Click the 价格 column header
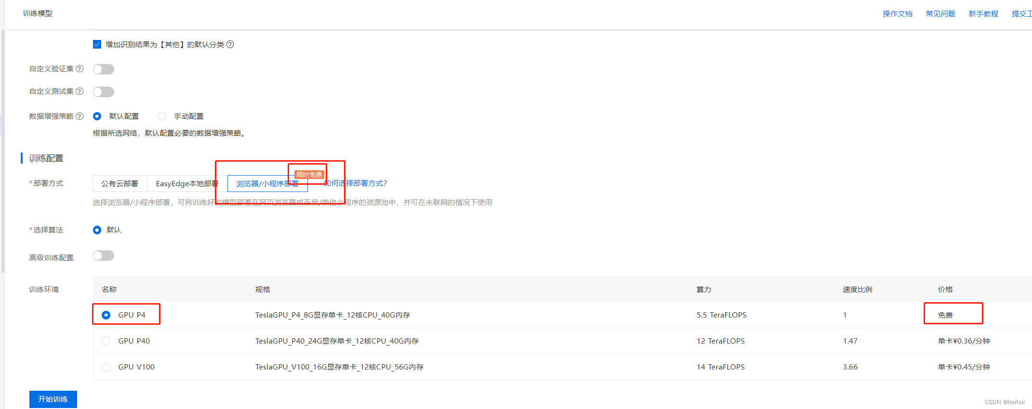The height and width of the screenshot is (409, 1032). tap(945, 290)
